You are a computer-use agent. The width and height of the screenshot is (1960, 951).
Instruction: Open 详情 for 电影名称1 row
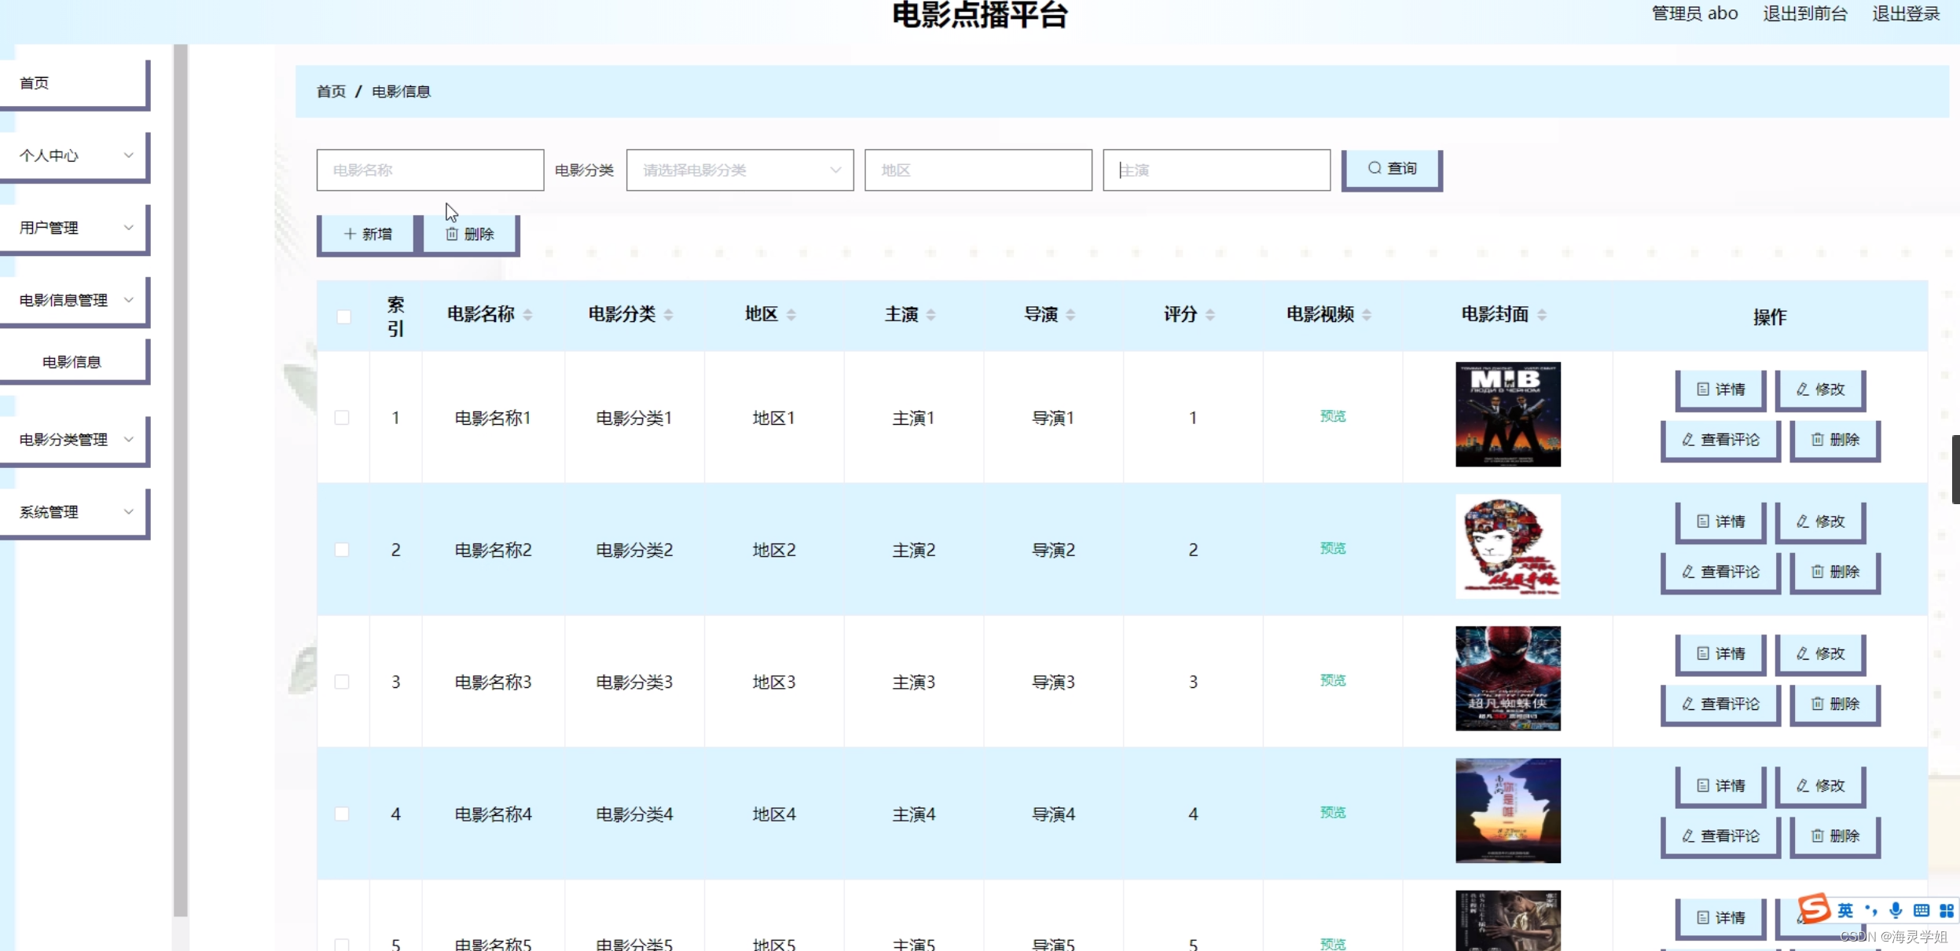click(1720, 390)
